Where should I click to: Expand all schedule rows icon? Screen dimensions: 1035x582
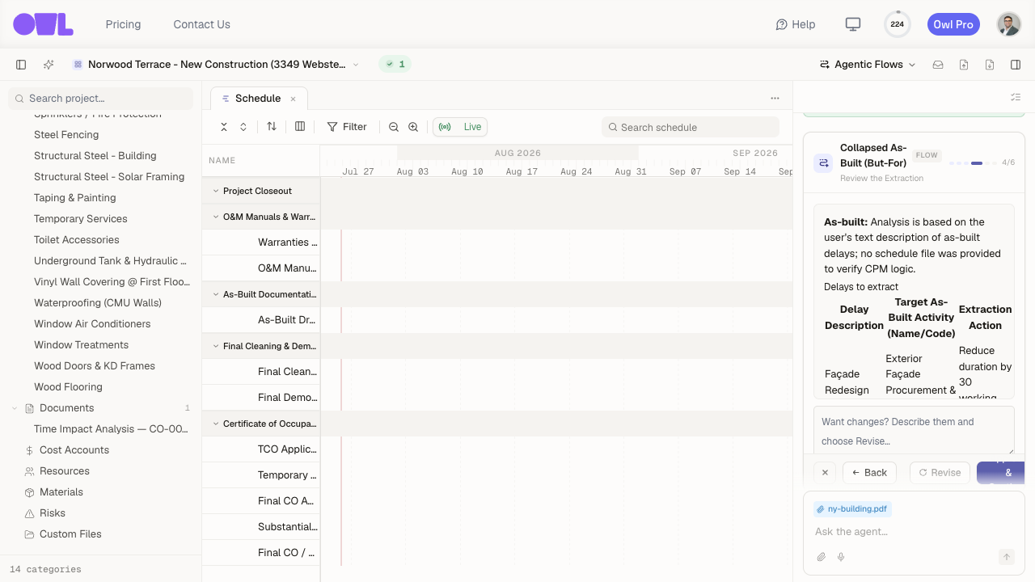(243, 127)
